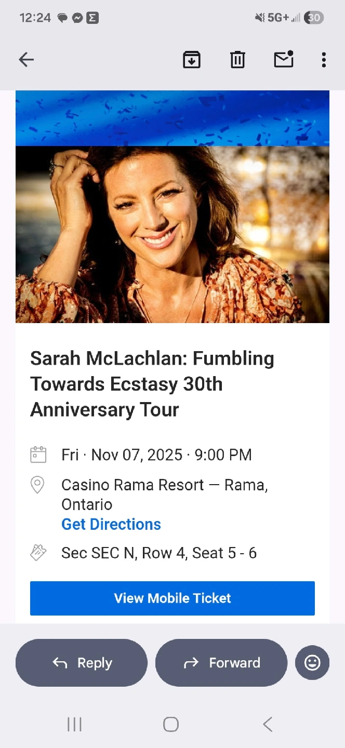Open the Get Directions link

click(111, 524)
